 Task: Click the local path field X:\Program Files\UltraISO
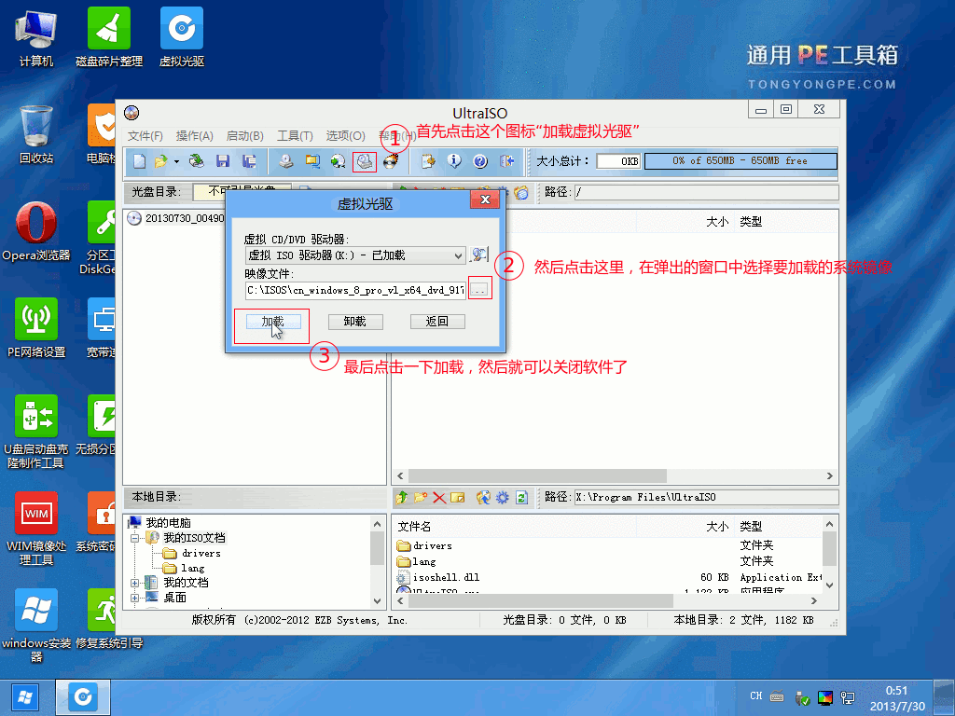707,498
